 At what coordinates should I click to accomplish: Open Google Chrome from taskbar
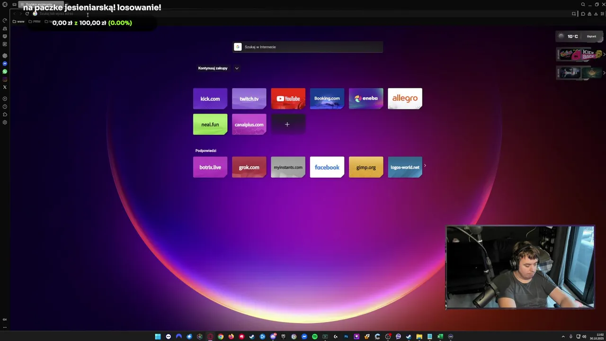tap(221, 337)
